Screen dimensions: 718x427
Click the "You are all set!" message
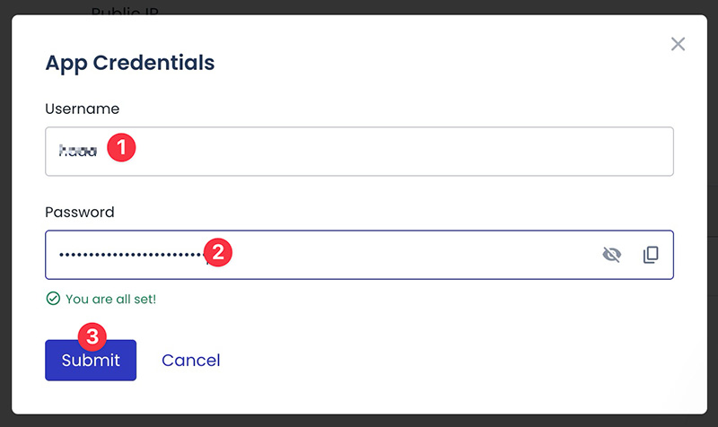(110, 299)
